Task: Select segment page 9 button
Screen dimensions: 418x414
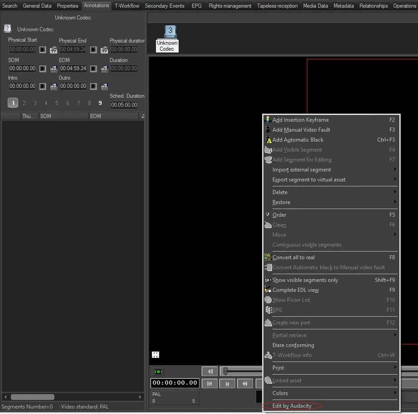Action: [100, 103]
